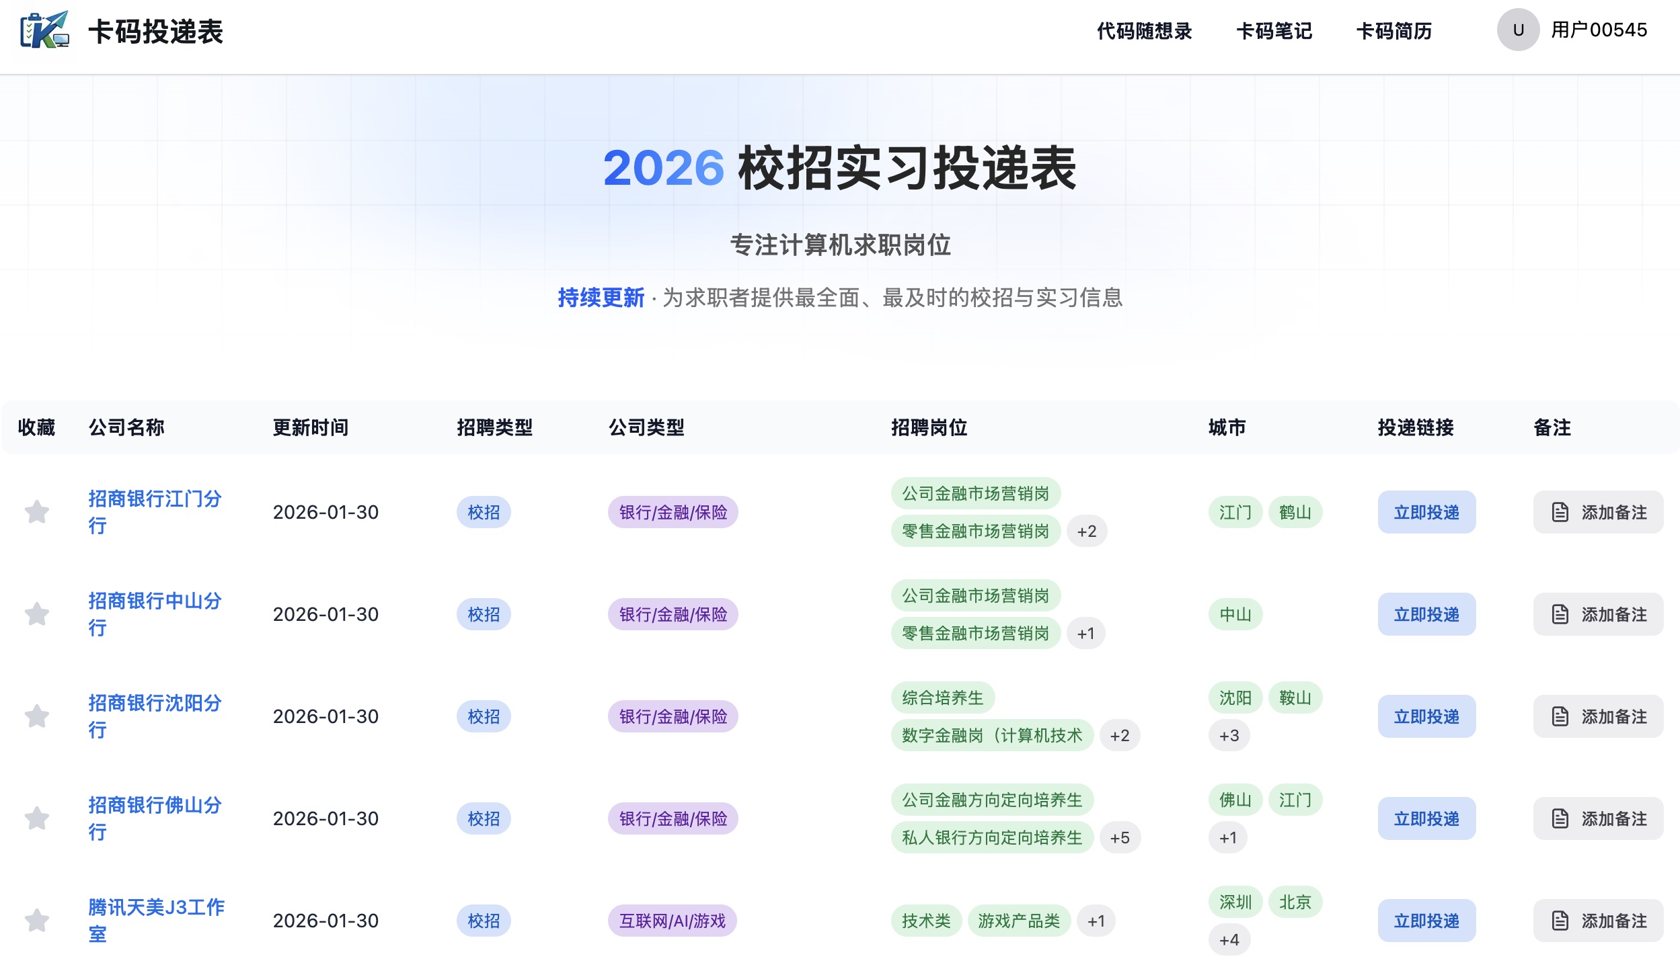Show +5 more positions for 佛山分行

click(1119, 838)
